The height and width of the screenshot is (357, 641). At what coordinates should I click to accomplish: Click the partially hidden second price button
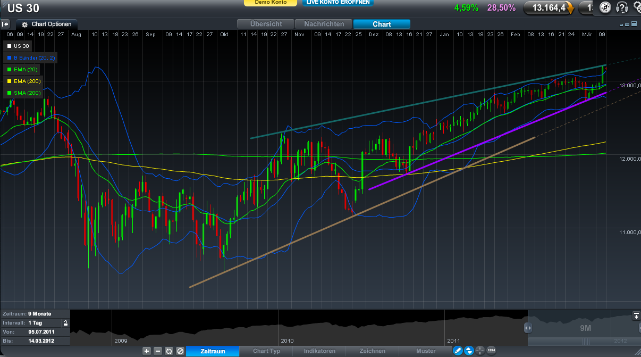[587, 7]
